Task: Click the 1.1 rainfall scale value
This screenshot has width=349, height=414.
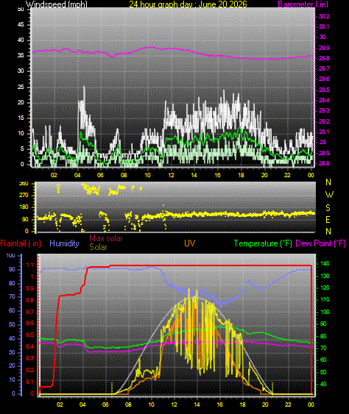Action: pyautogui.click(x=30, y=265)
